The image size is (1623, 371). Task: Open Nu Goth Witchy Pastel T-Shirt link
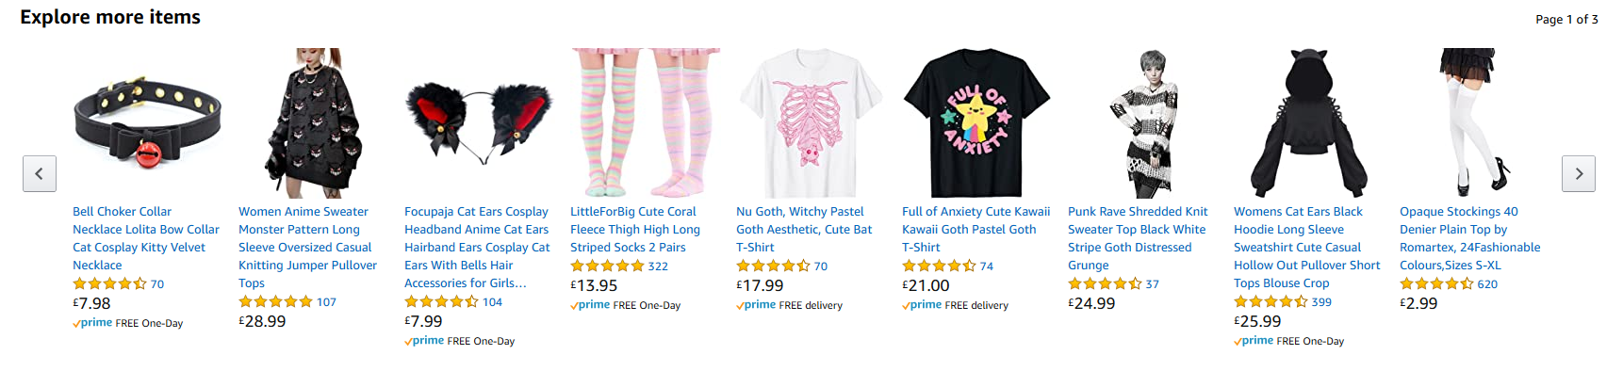(804, 230)
